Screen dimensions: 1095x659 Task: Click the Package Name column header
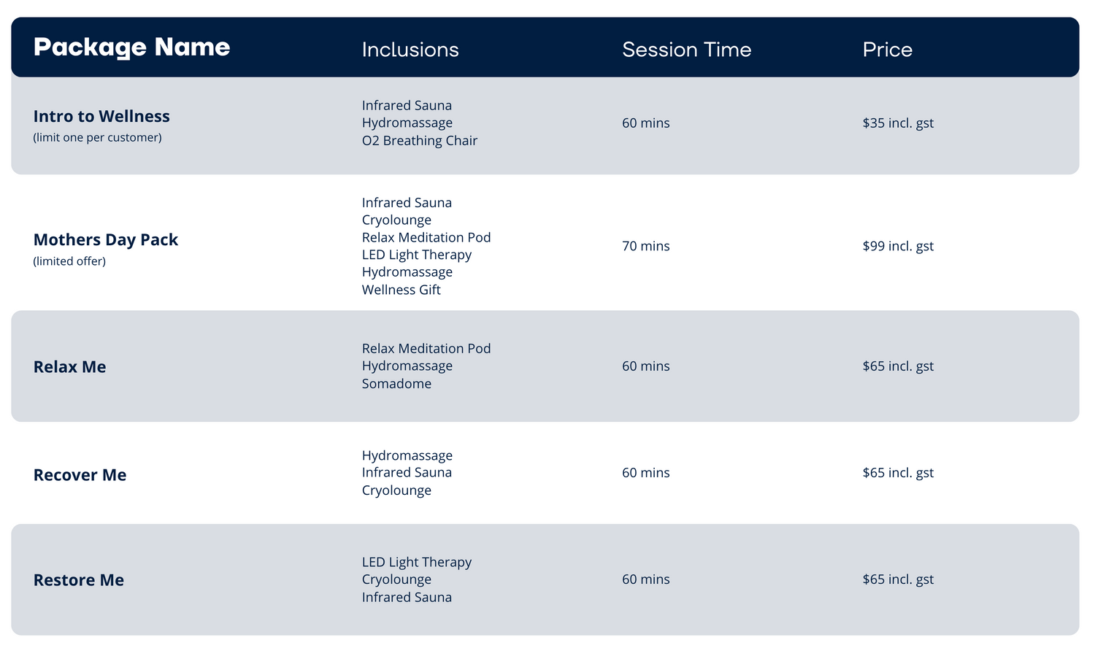click(x=131, y=47)
